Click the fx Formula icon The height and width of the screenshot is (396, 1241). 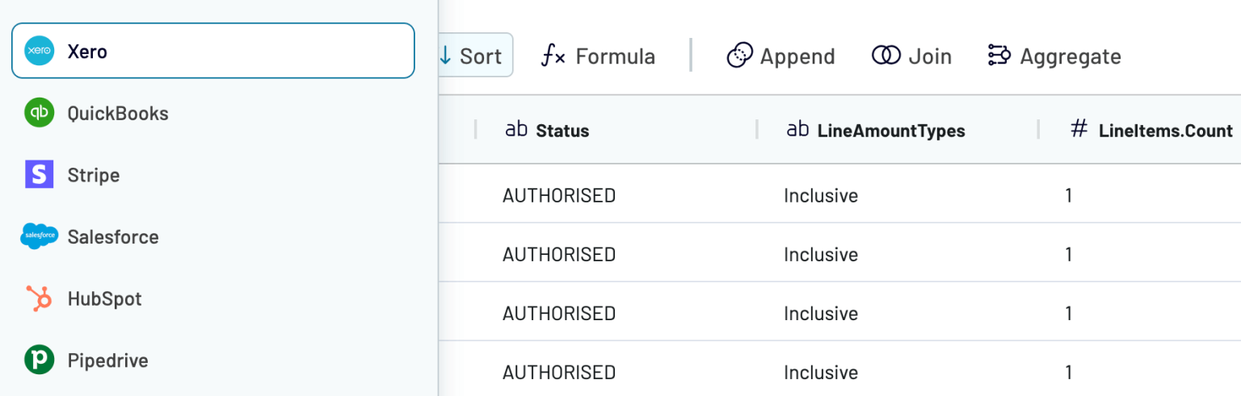(x=553, y=56)
